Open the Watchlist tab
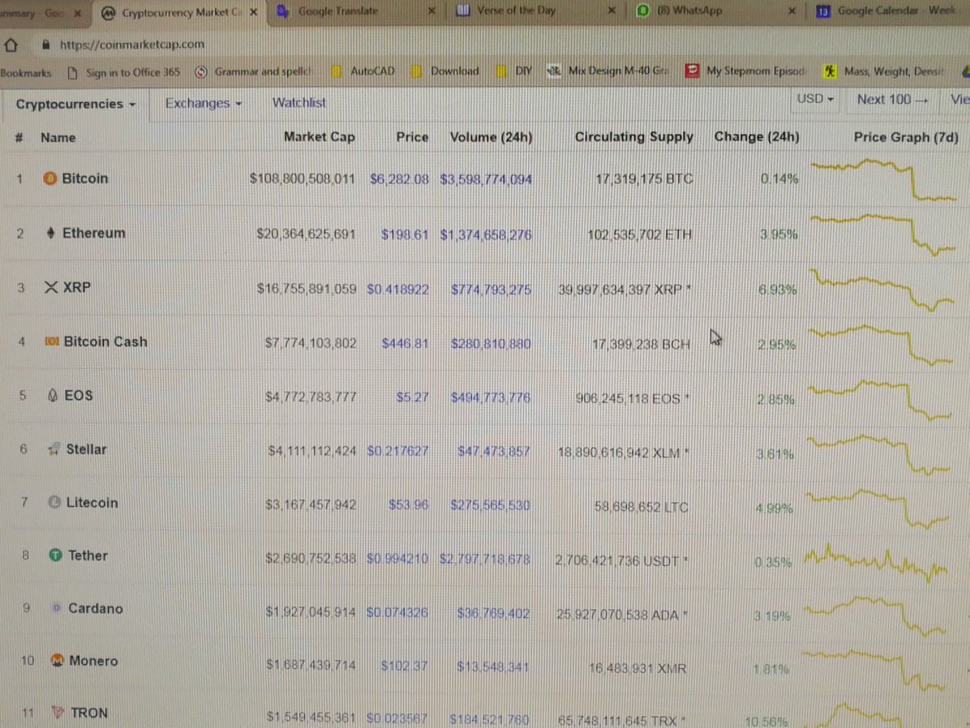 point(299,103)
